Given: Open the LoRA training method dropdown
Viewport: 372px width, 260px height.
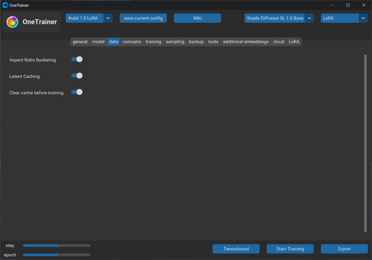Looking at the screenshot, I should pos(363,18).
